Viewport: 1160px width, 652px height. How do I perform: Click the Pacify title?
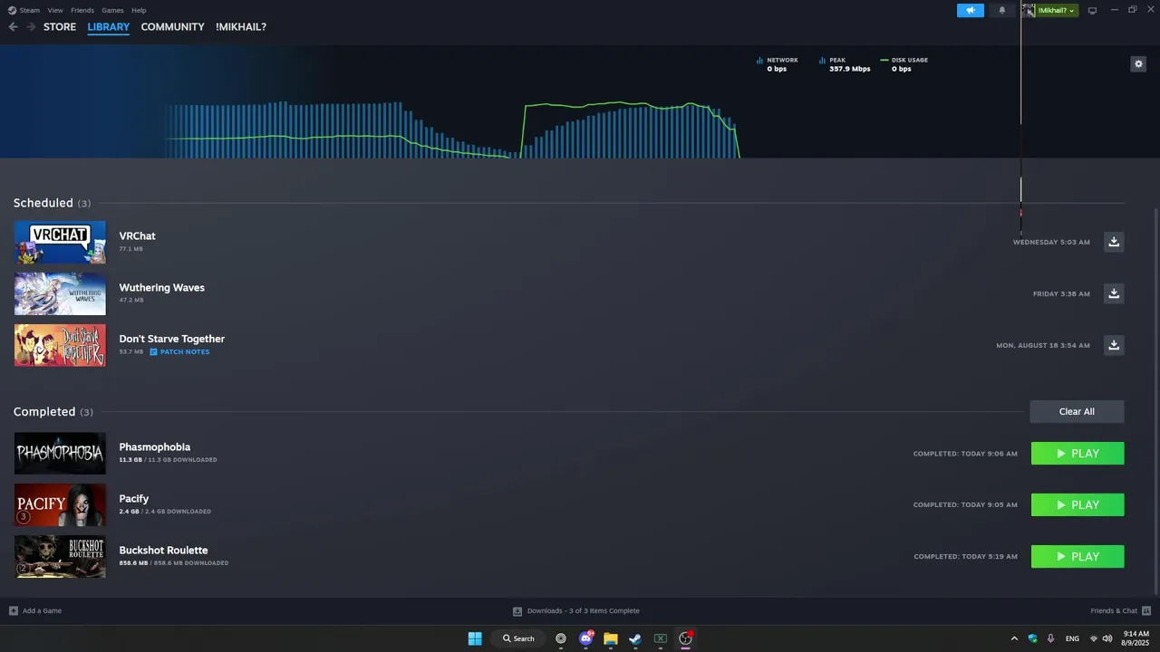pyautogui.click(x=134, y=498)
